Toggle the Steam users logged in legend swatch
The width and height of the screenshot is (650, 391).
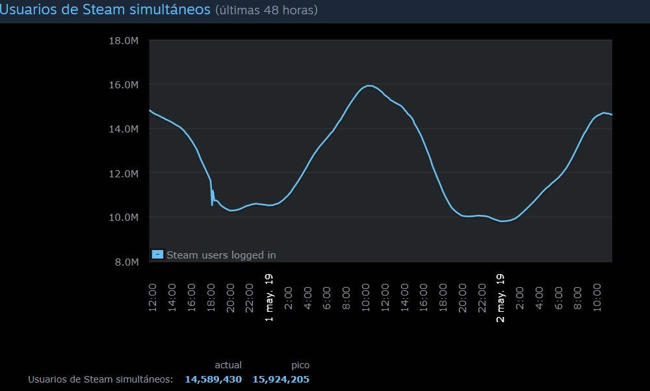(157, 255)
